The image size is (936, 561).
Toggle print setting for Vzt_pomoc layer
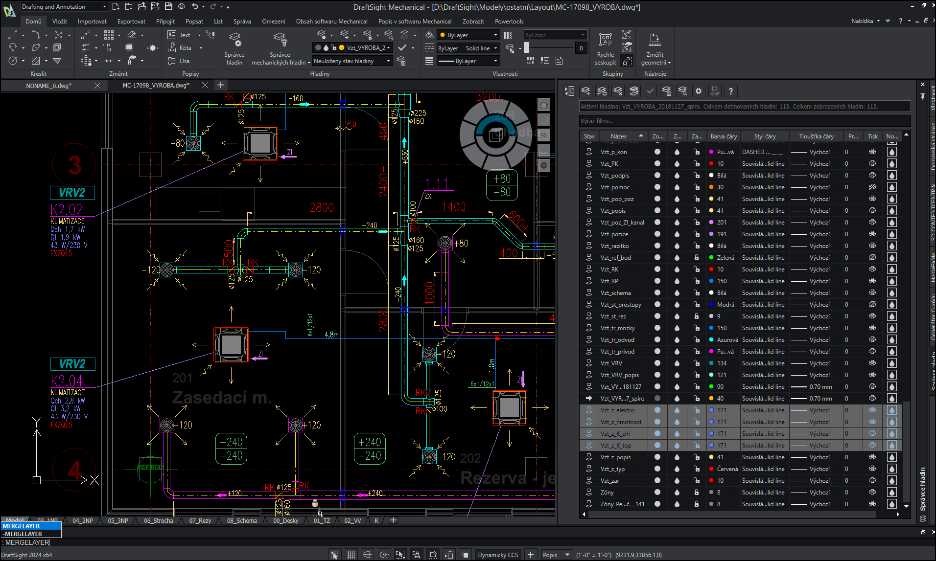point(872,187)
